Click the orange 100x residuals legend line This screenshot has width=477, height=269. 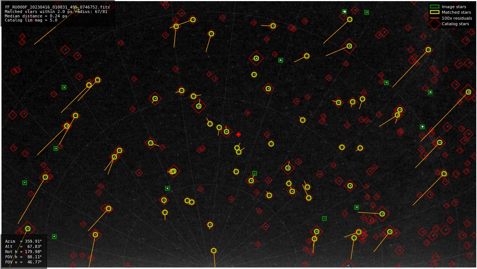tap(434, 18)
